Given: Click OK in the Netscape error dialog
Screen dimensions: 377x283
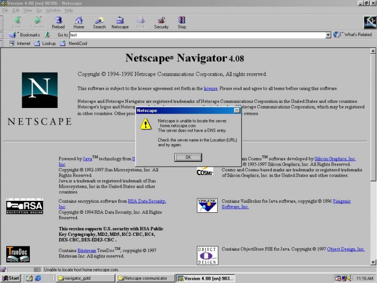Looking at the screenshot, I should pyautogui.click(x=188, y=157).
